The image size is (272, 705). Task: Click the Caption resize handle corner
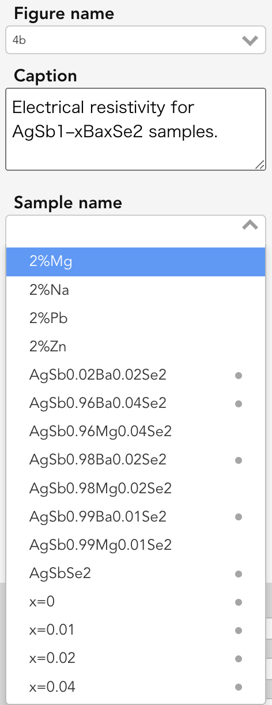[260, 165]
